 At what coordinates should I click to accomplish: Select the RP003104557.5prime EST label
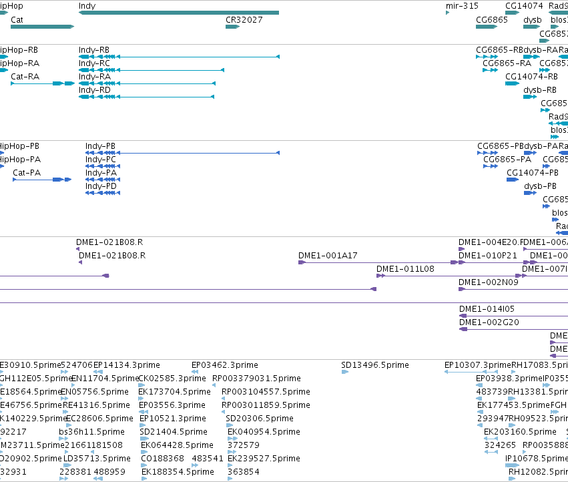[x=266, y=392]
